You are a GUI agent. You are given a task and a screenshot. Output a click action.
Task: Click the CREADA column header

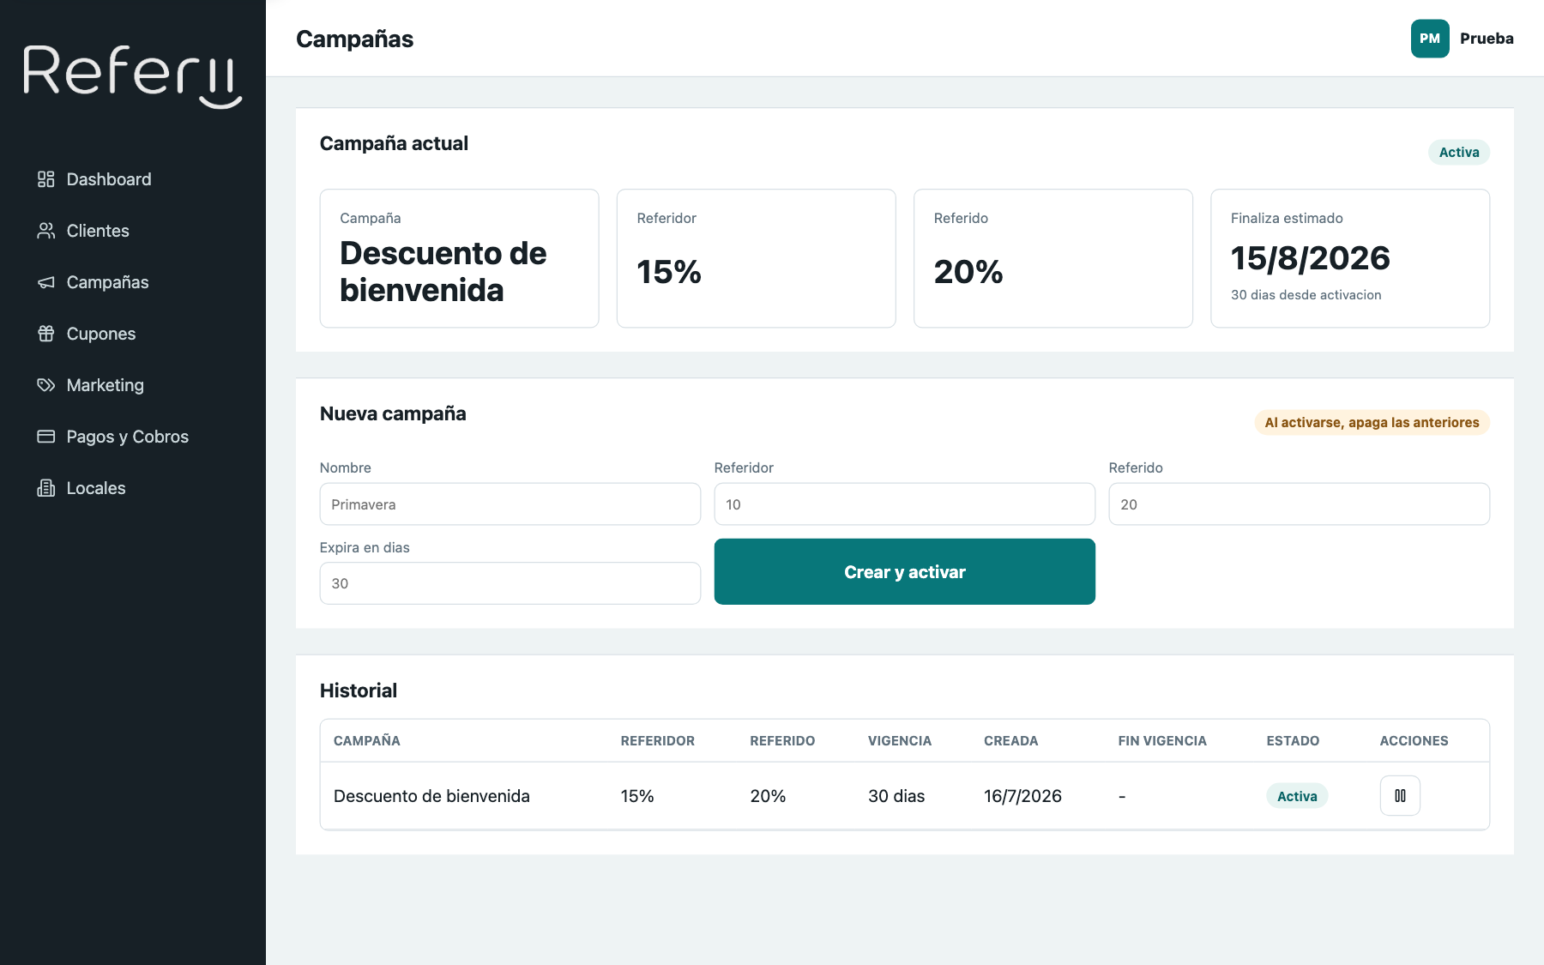tap(1010, 740)
